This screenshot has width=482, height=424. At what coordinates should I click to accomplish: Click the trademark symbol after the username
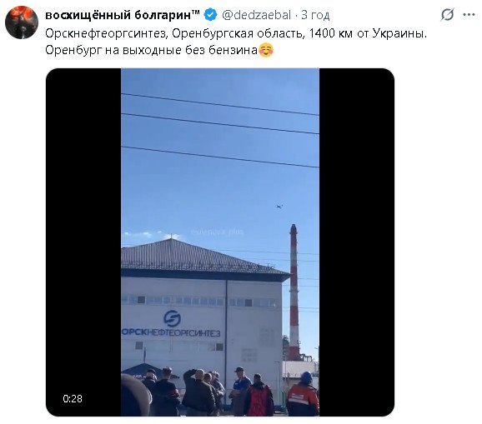196,12
